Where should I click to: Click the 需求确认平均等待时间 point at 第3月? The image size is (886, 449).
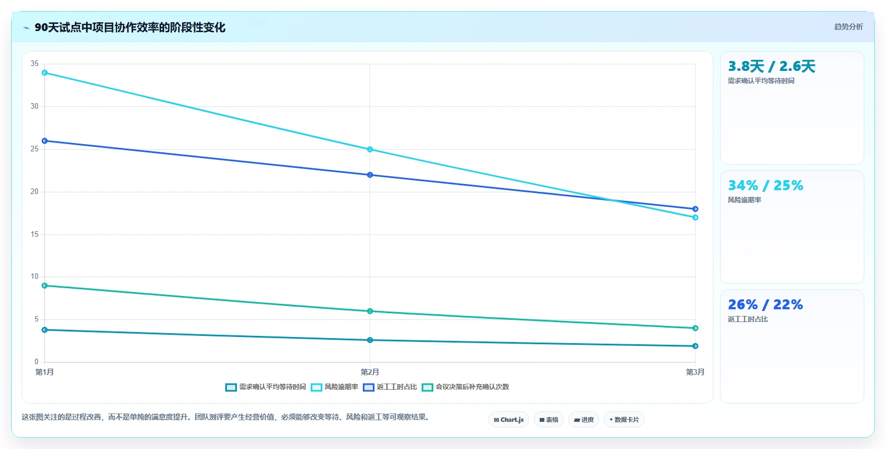tap(695, 346)
